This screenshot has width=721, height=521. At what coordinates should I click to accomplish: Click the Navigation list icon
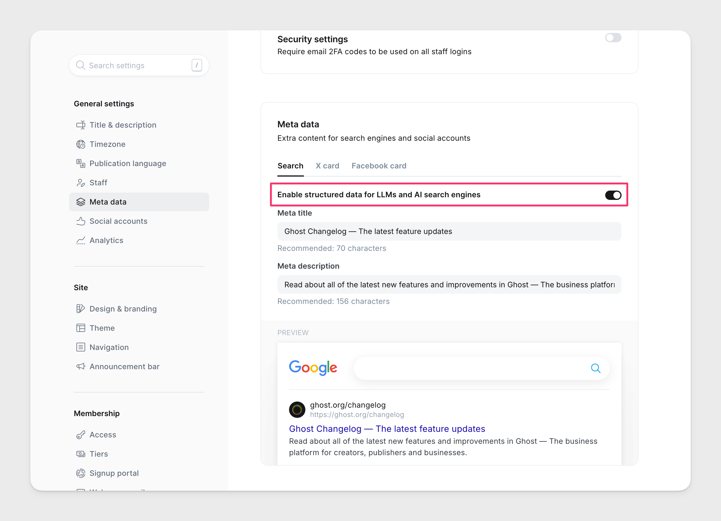click(81, 347)
